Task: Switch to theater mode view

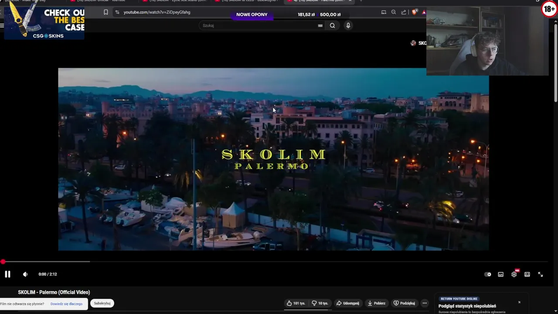Action: coord(527,274)
